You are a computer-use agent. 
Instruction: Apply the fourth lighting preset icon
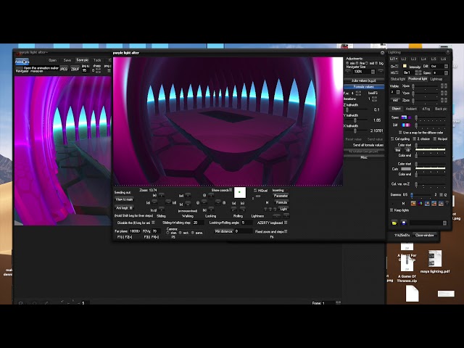click(x=434, y=203)
